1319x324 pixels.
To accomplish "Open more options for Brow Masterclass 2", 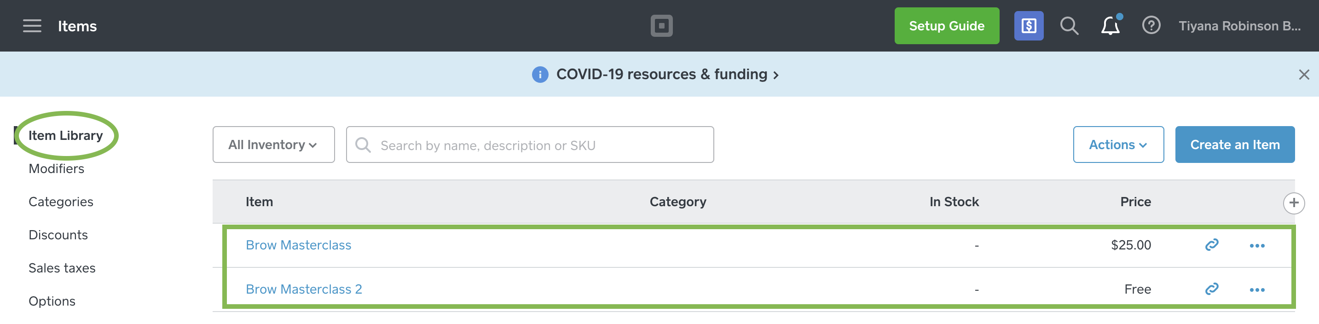I will 1256,289.
